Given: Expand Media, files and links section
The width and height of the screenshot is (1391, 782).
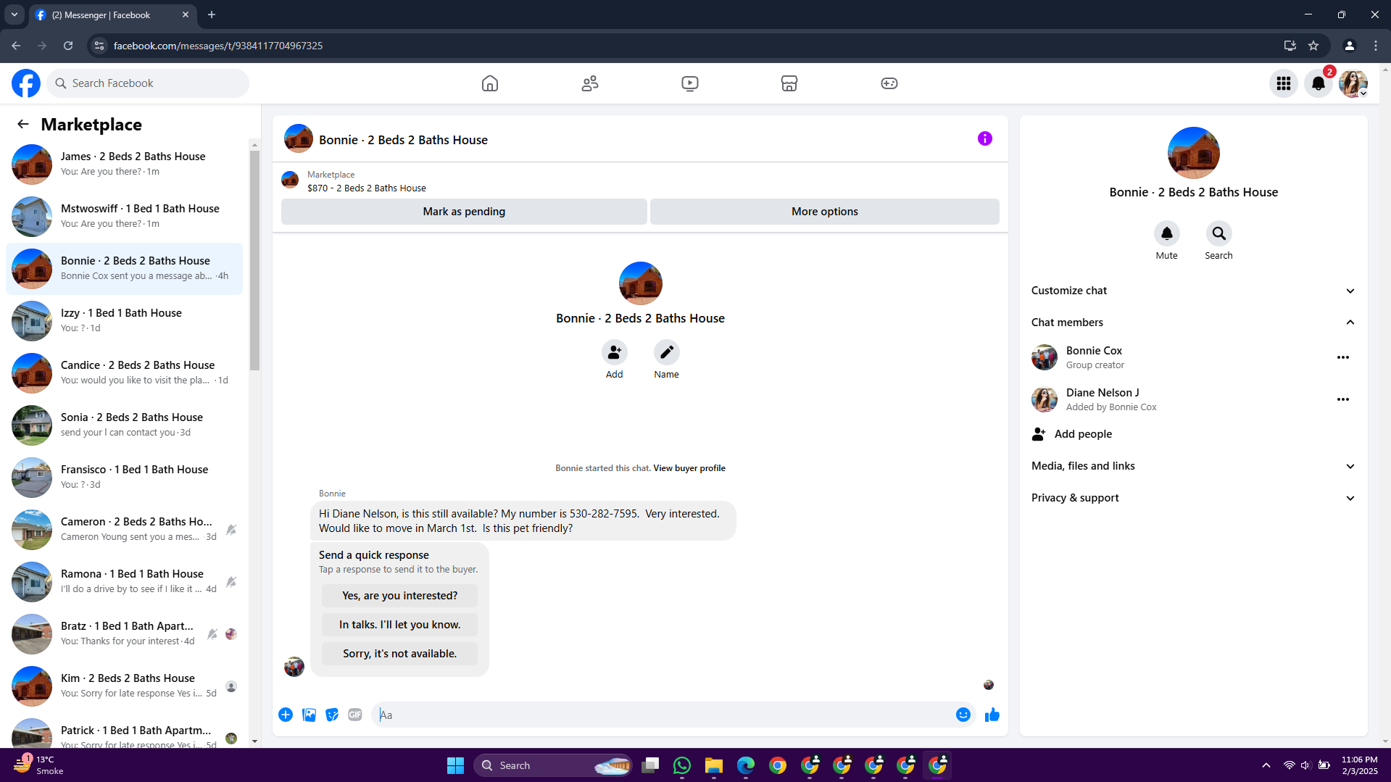Looking at the screenshot, I should [1193, 466].
